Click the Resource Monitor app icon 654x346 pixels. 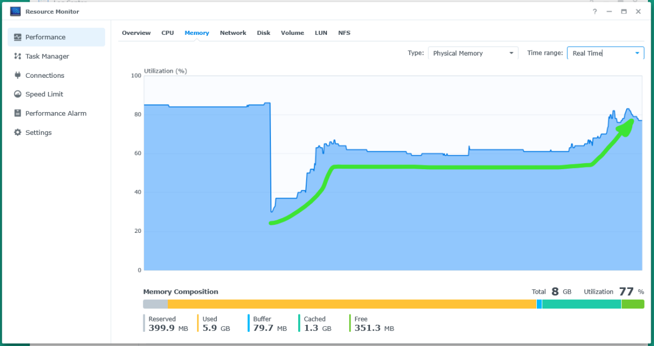coord(15,11)
